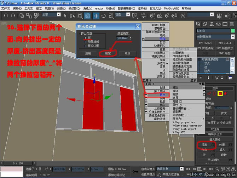237x178 pixels.
Task: Activate the Select and Scale tool
Action: 111,16
